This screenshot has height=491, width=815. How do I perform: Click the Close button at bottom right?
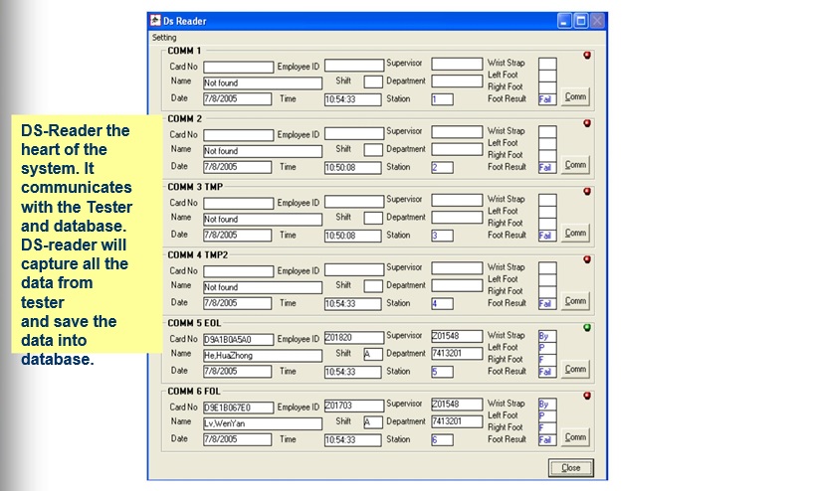pos(570,467)
